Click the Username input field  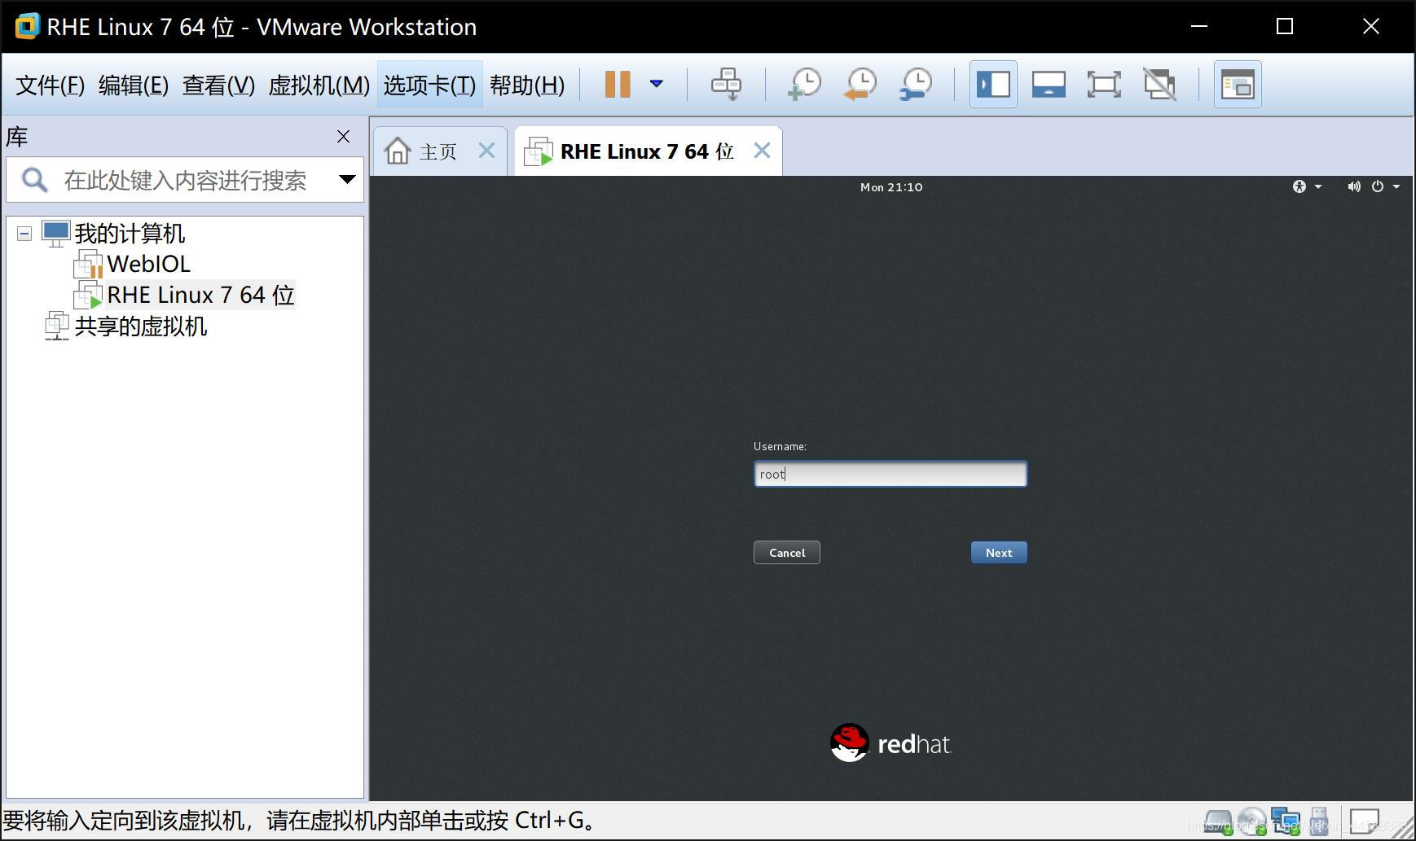pos(890,474)
